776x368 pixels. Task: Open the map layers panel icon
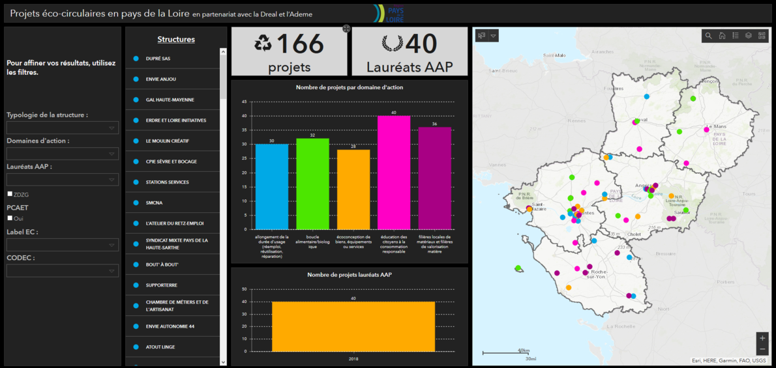click(x=749, y=36)
